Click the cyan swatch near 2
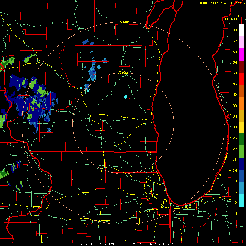The height and width of the screenshot is (246, 246). coord(241,200)
